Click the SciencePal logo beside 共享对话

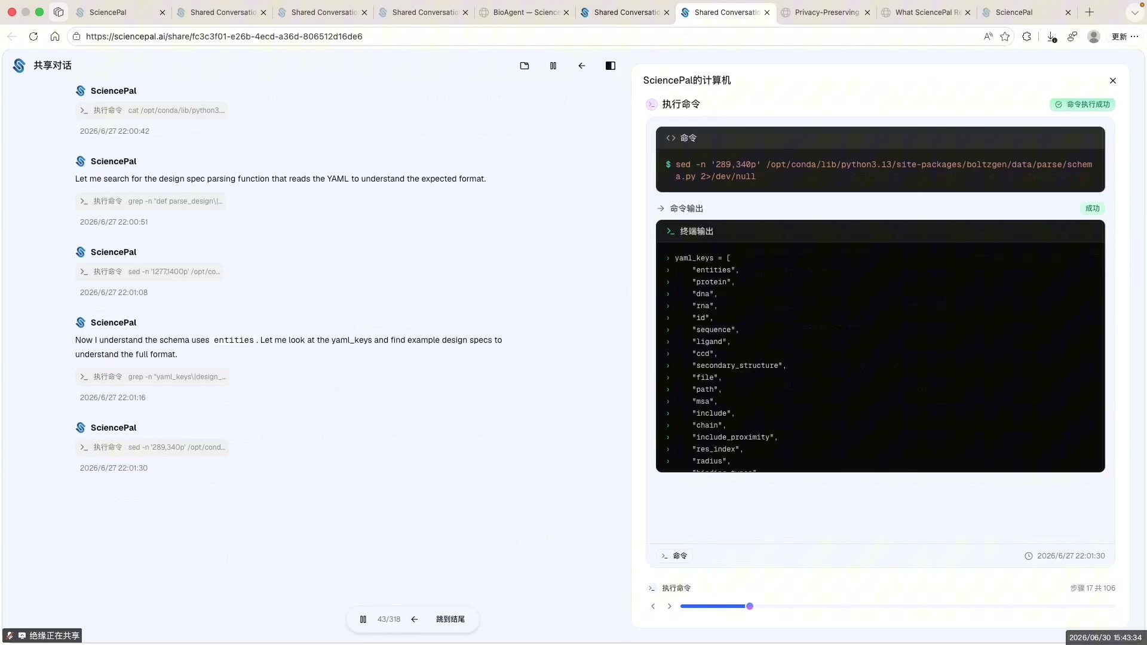(x=19, y=66)
